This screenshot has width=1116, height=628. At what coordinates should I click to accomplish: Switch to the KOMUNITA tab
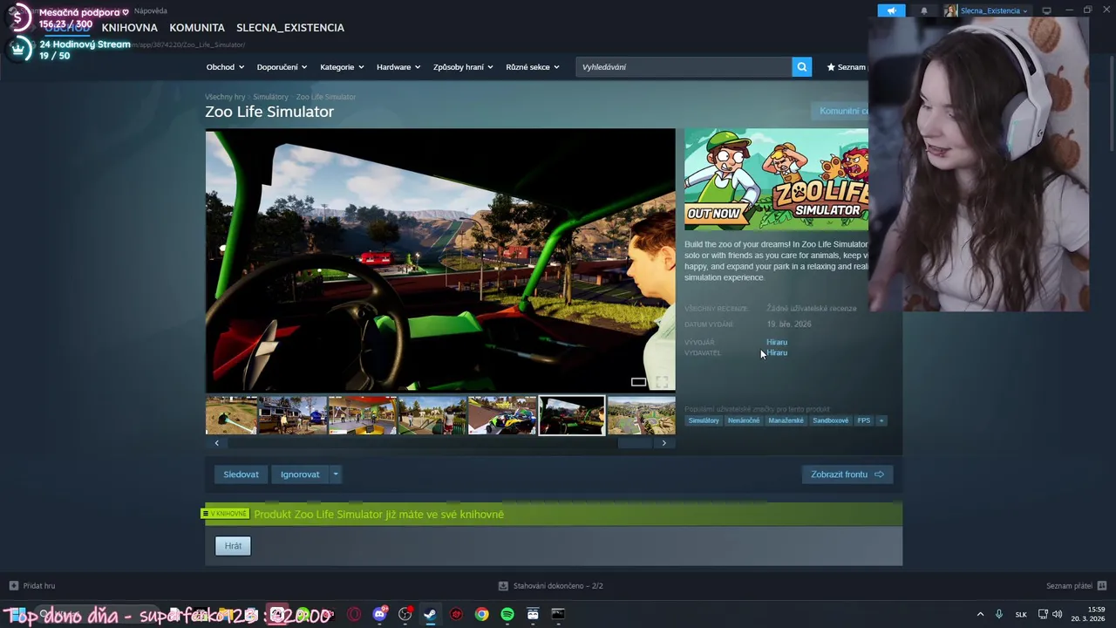(197, 28)
